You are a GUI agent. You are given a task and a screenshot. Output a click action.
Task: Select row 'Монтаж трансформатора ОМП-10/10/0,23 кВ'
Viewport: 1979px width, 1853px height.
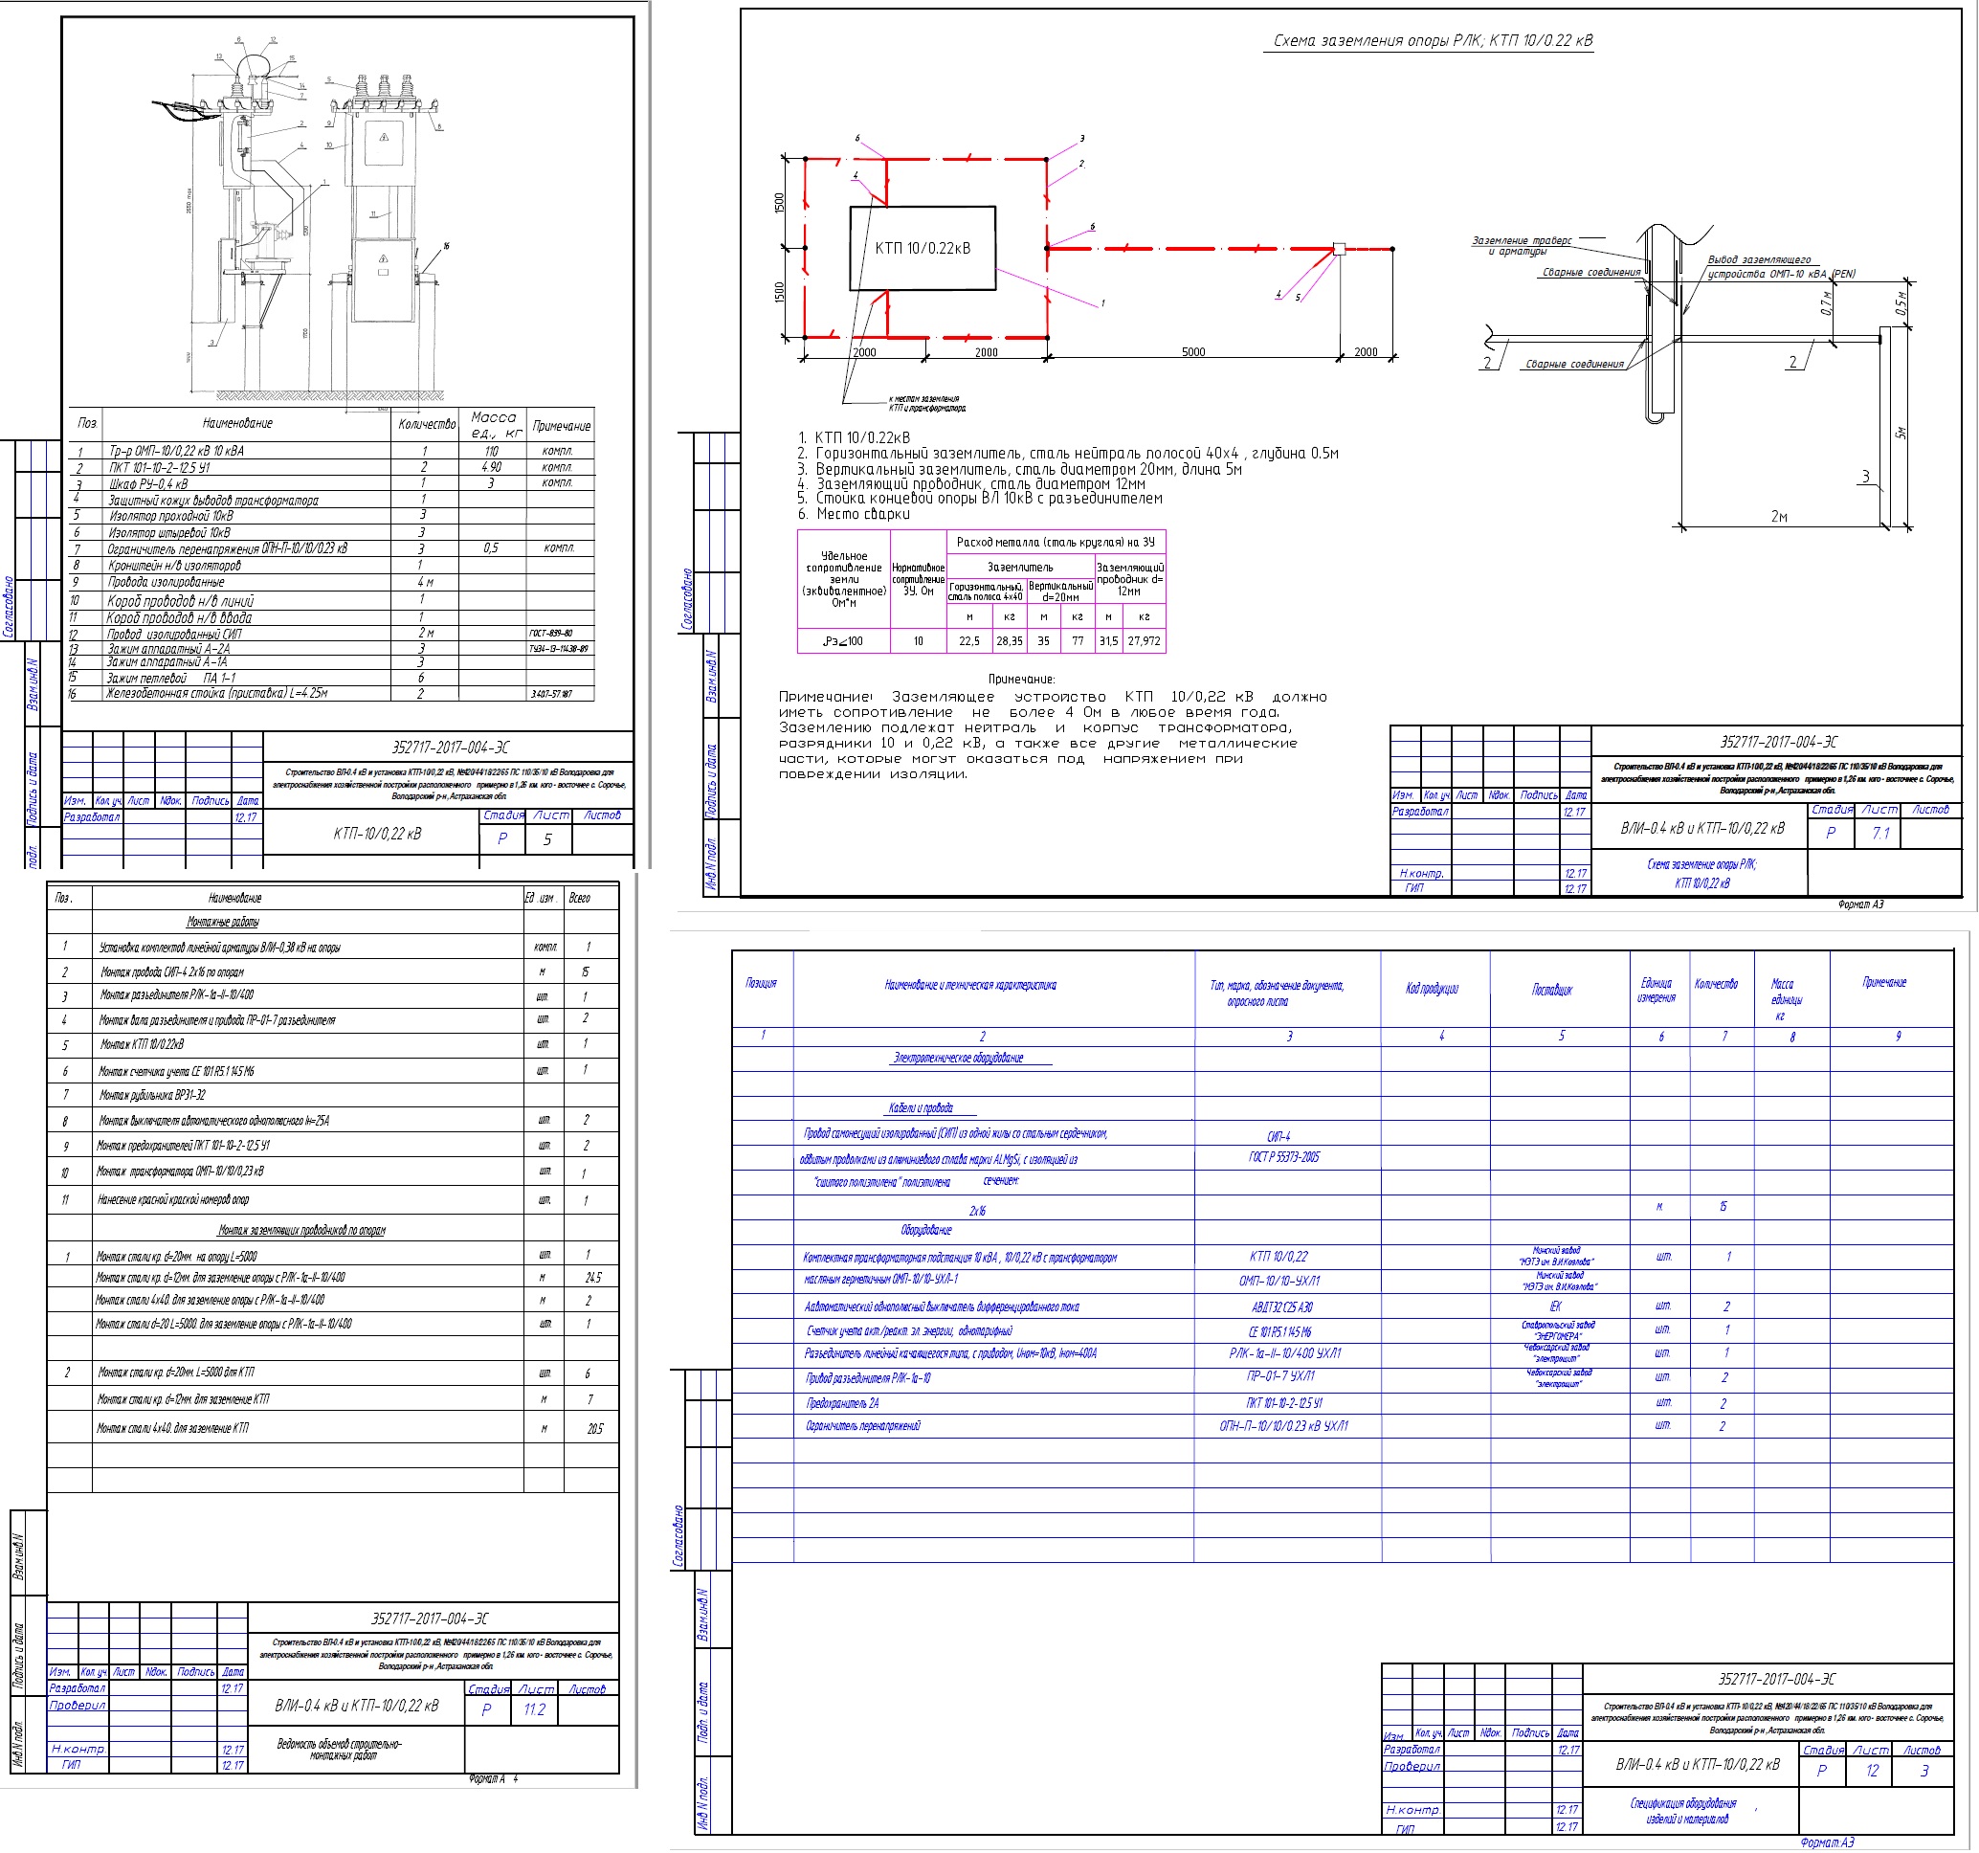tap(332, 1172)
